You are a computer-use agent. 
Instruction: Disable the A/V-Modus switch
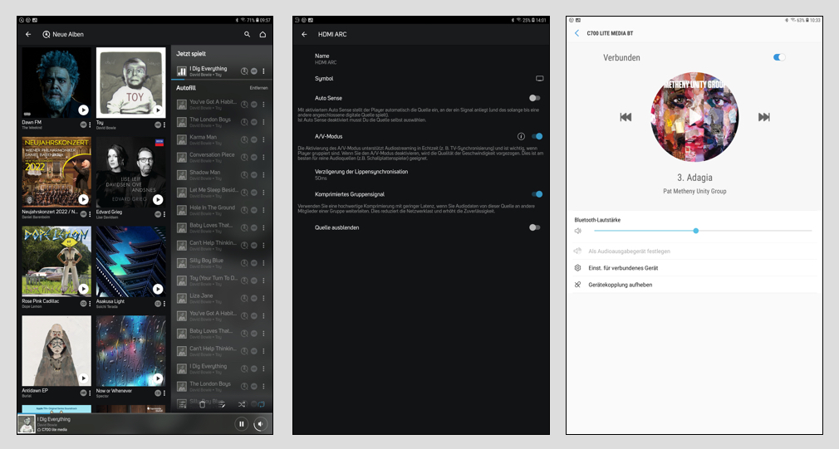click(x=537, y=136)
